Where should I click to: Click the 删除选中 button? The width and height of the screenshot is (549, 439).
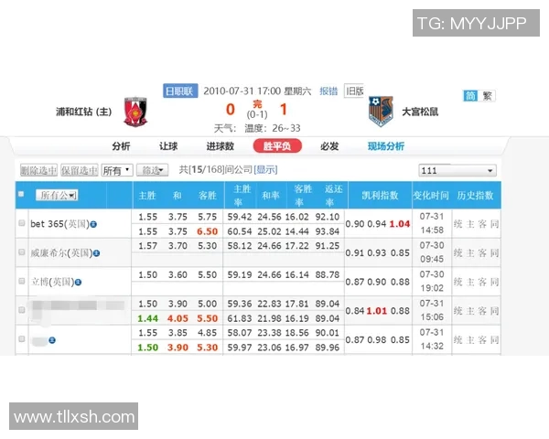38,170
